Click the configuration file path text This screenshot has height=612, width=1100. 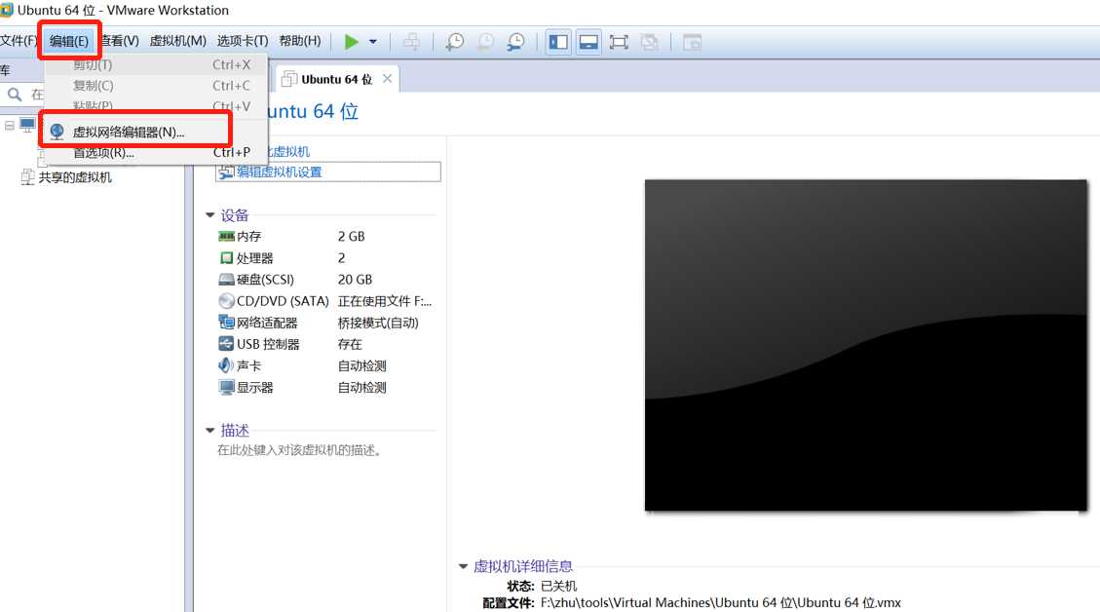720,603
